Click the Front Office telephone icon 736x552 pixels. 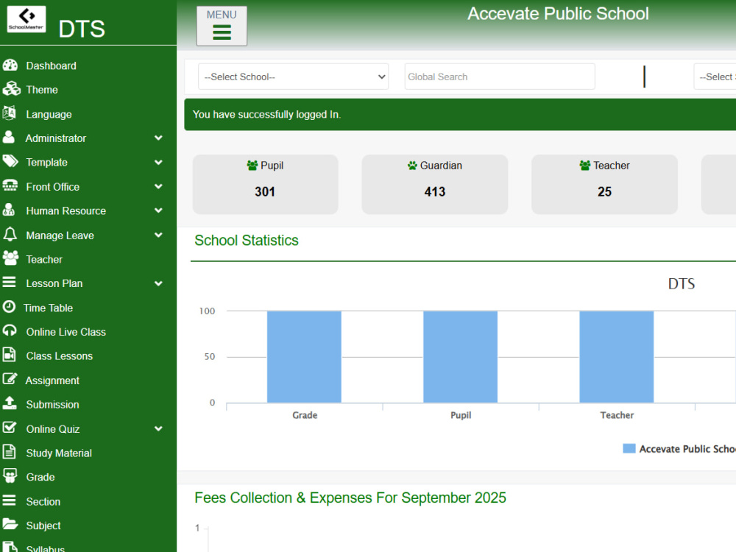coord(10,186)
